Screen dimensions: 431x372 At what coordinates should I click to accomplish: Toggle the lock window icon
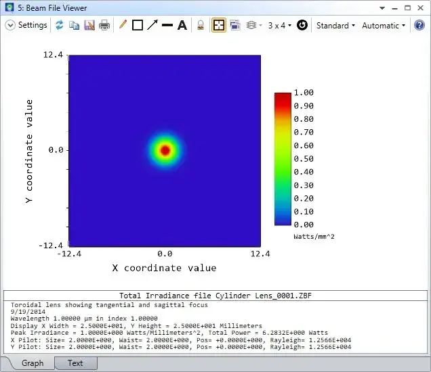201,25
